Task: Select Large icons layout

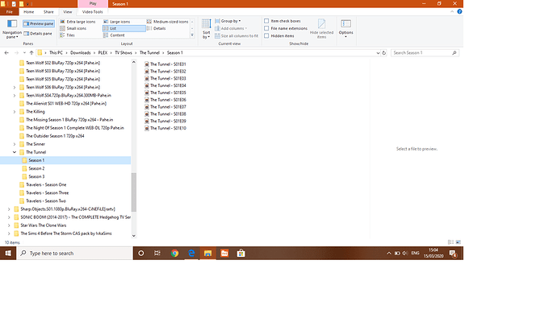Action: pyautogui.click(x=117, y=22)
